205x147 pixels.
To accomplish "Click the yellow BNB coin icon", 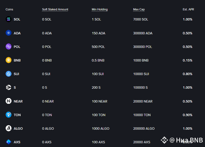I will (9, 60).
